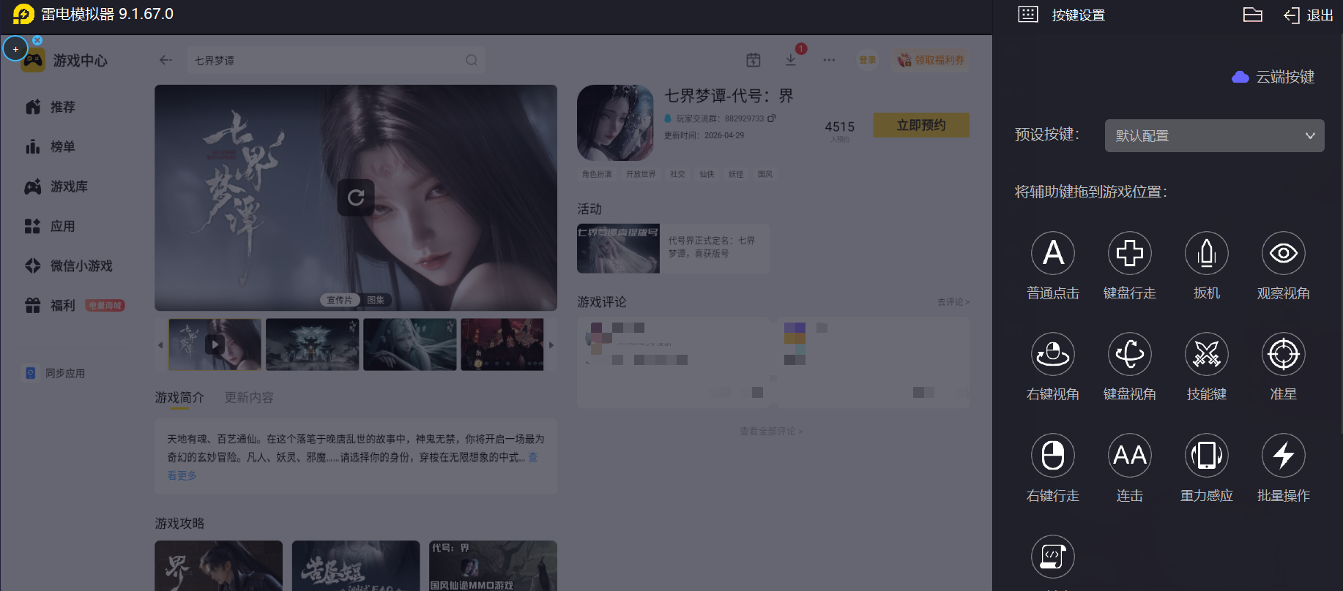Viewport: 1343px width, 591px height.
Task: Click the reload icon on the video
Action: coord(356,197)
